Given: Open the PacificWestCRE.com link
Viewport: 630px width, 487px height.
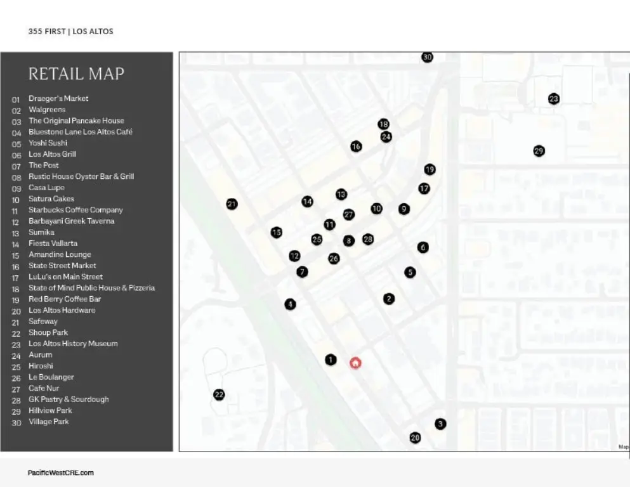Looking at the screenshot, I should (61, 472).
